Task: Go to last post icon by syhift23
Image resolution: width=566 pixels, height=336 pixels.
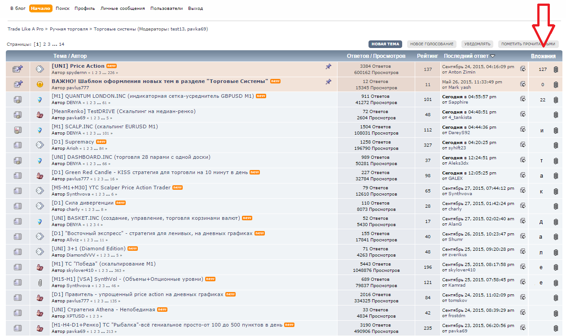Action: (523, 145)
